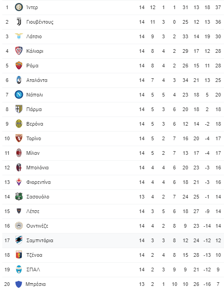
Task: Click the Milan red-black badge
Action: pyautogui.click(x=19, y=153)
